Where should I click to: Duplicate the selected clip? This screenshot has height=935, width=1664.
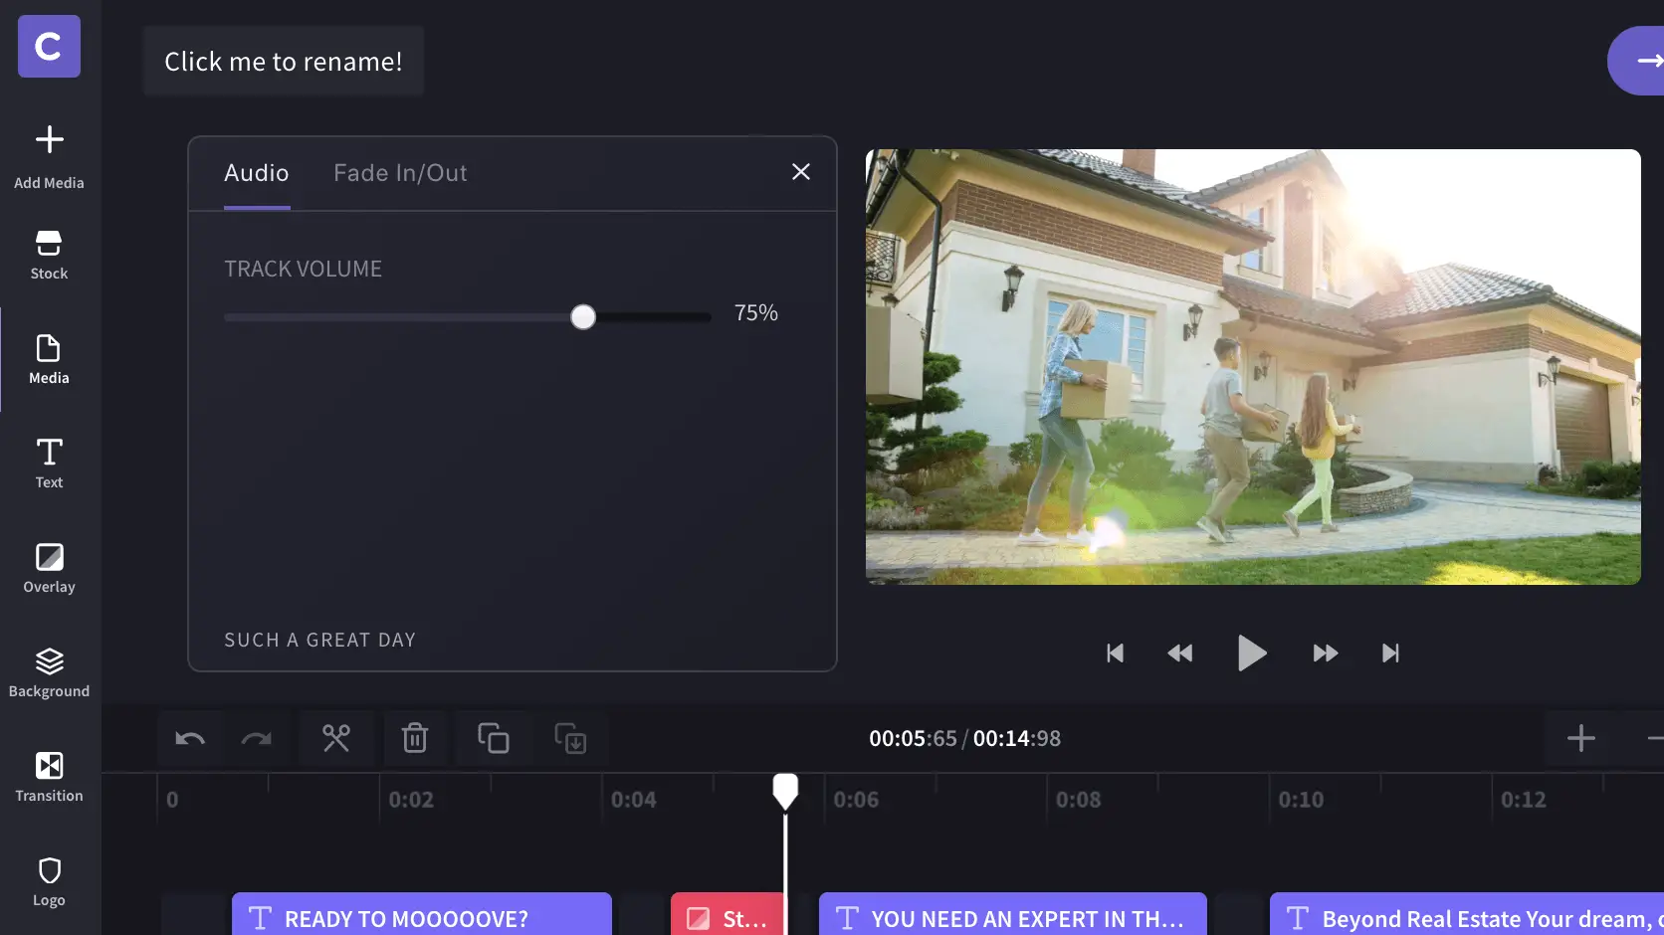[494, 739]
